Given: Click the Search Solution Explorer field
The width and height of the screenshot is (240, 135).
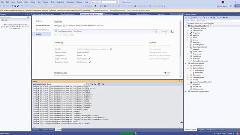Looking at the screenshot, I should tap(212, 21).
